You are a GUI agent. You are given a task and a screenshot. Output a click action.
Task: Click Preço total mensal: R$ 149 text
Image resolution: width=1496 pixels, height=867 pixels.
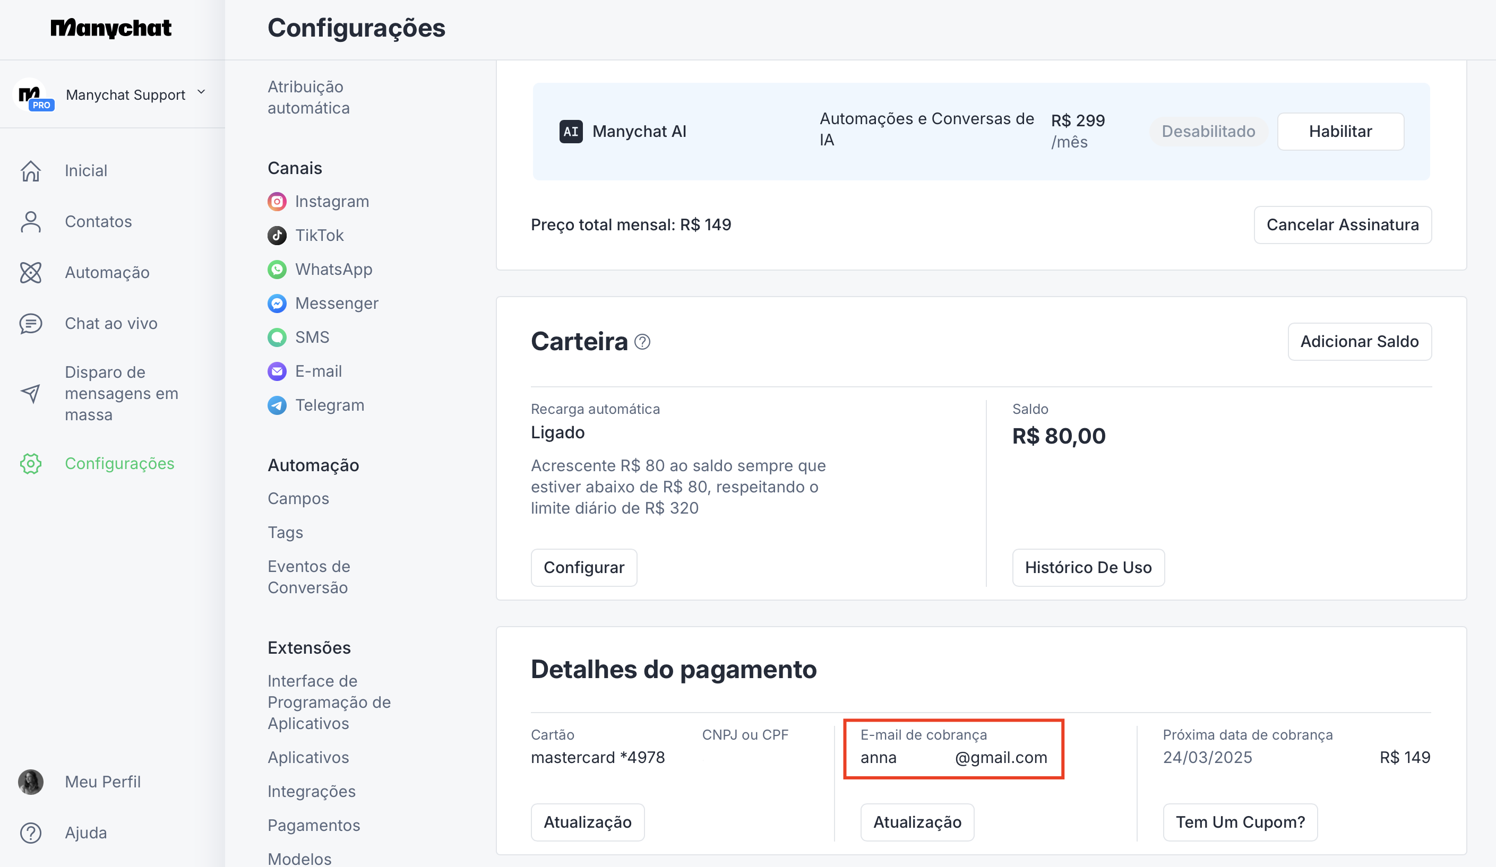coord(631,225)
